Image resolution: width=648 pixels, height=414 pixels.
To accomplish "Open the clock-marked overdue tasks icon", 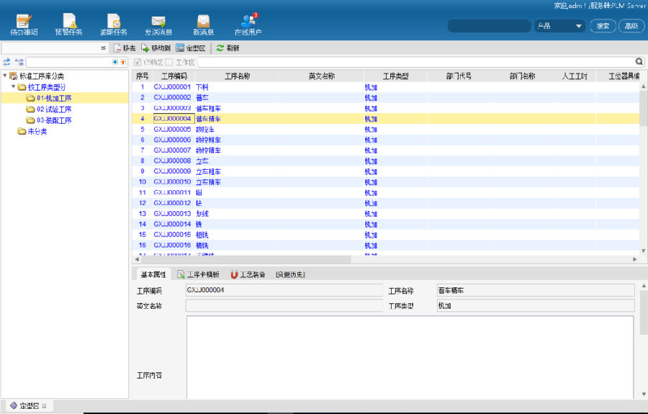I will (x=113, y=24).
